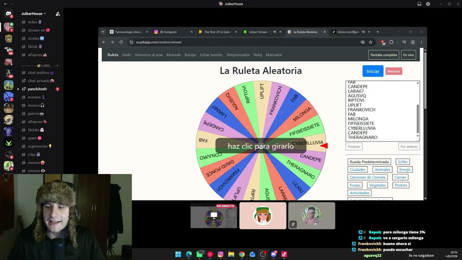The height and width of the screenshot is (260, 462).
Task: Click the Reiniciar button
Action: coord(394,71)
